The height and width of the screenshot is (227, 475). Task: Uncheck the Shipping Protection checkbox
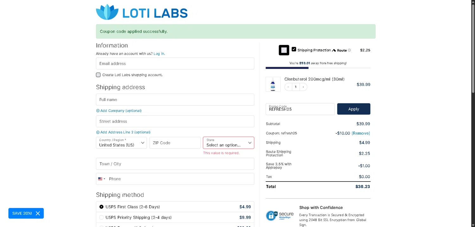click(294, 49)
